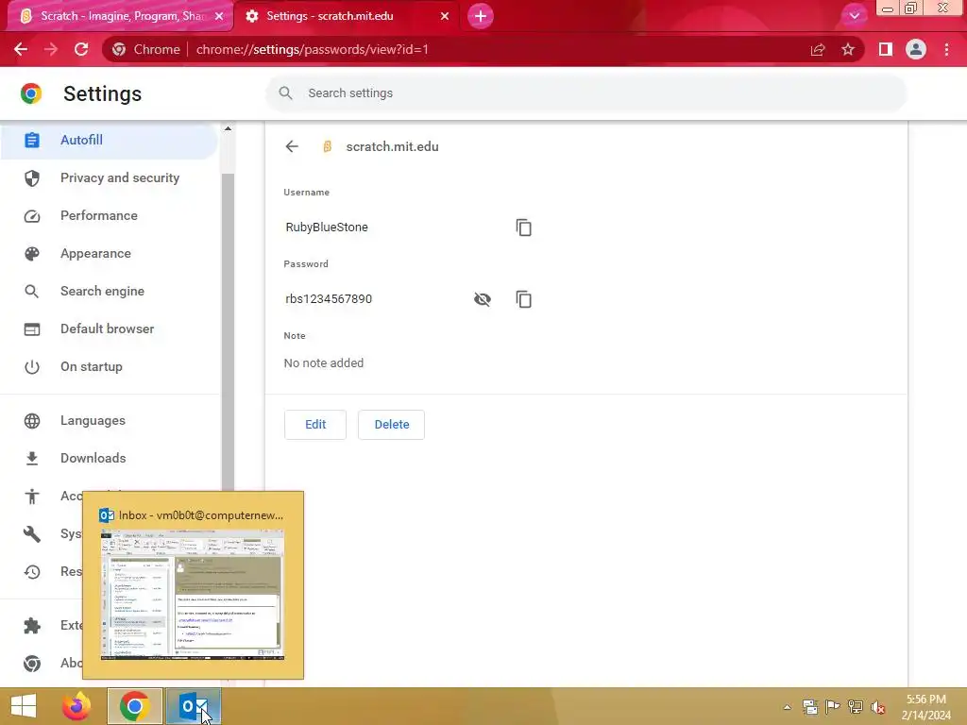Click the Downloads arrow icon
The image size is (967, 725).
pos(32,459)
